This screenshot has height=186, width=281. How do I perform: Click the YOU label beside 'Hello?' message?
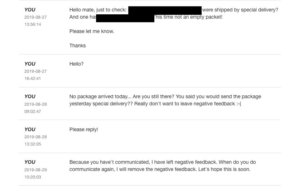[30, 64]
